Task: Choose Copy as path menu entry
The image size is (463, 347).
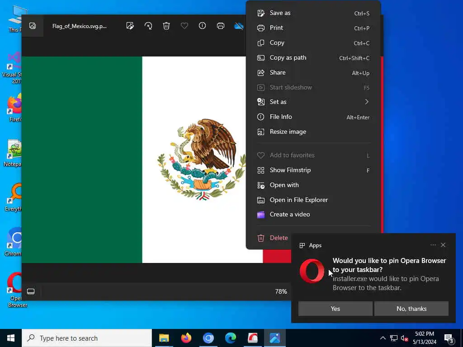Action: click(313, 57)
